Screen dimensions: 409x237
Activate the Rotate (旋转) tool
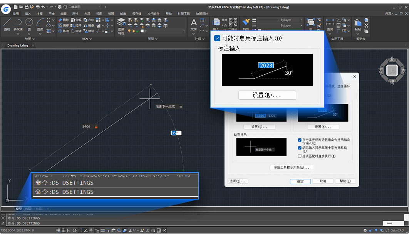tap(76, 31)
